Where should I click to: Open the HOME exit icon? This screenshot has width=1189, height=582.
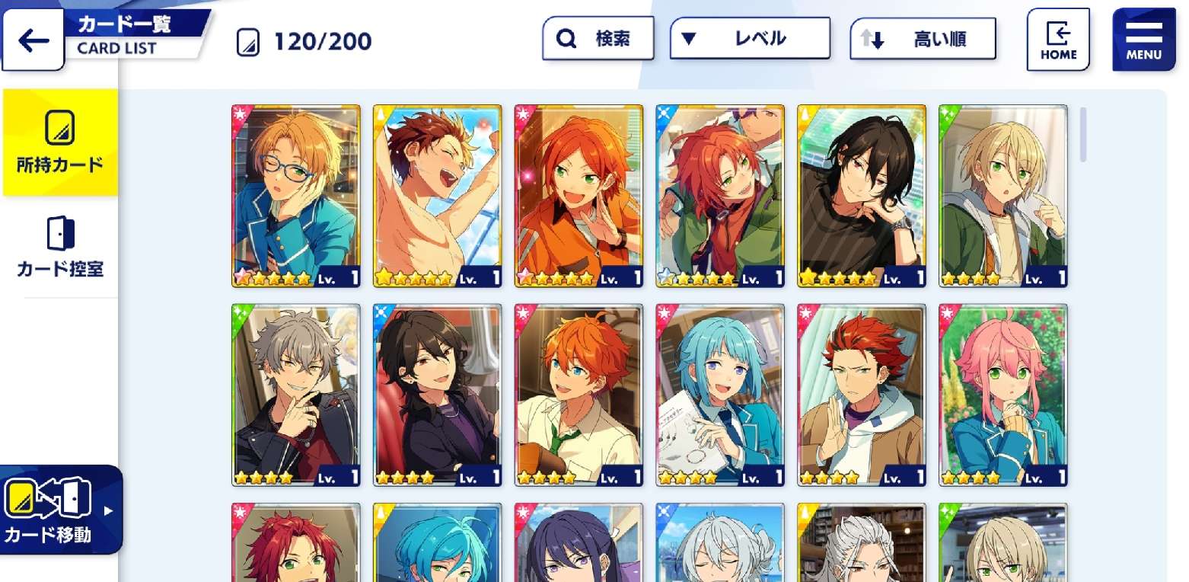pyautogui.click(x=1058, y=40)
